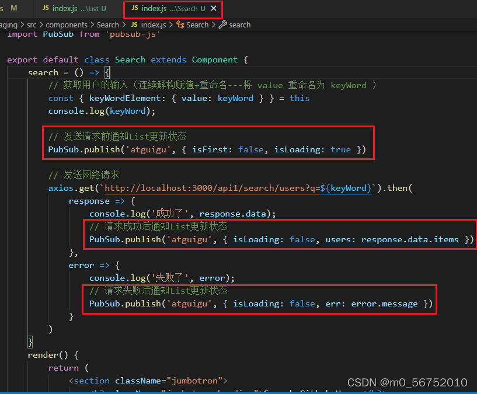
Task: Expand the chevron after components breadcrumb
Action: coord(92,25)
